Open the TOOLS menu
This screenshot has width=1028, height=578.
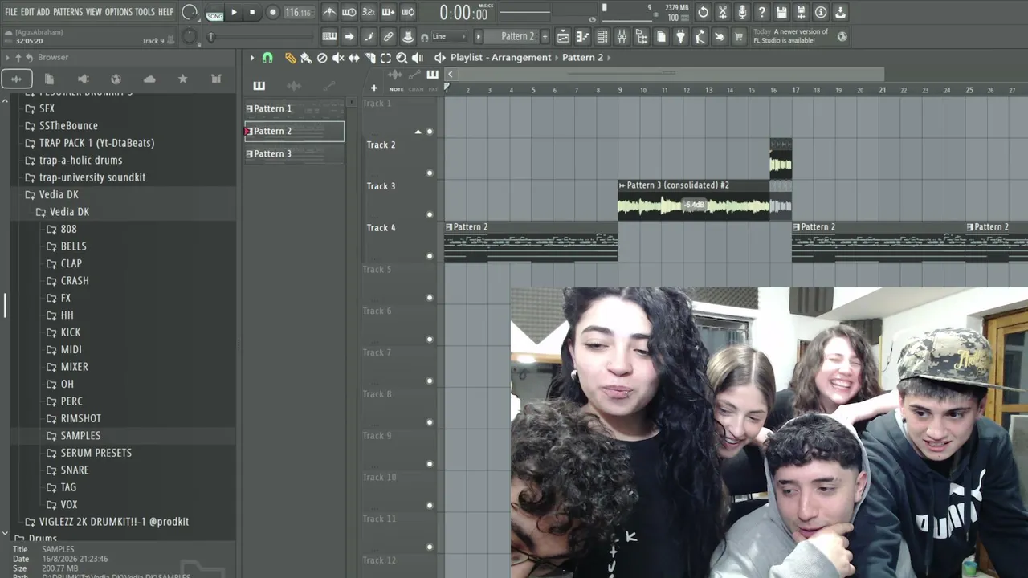coord(145,12)
